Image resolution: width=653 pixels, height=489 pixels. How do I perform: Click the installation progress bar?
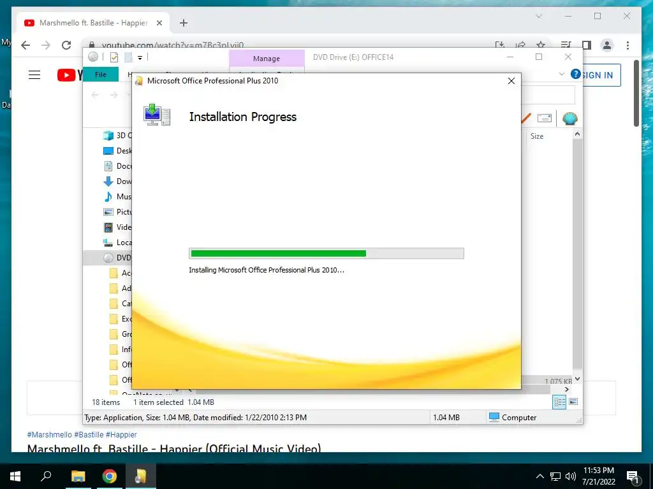[x=326, y=253]
